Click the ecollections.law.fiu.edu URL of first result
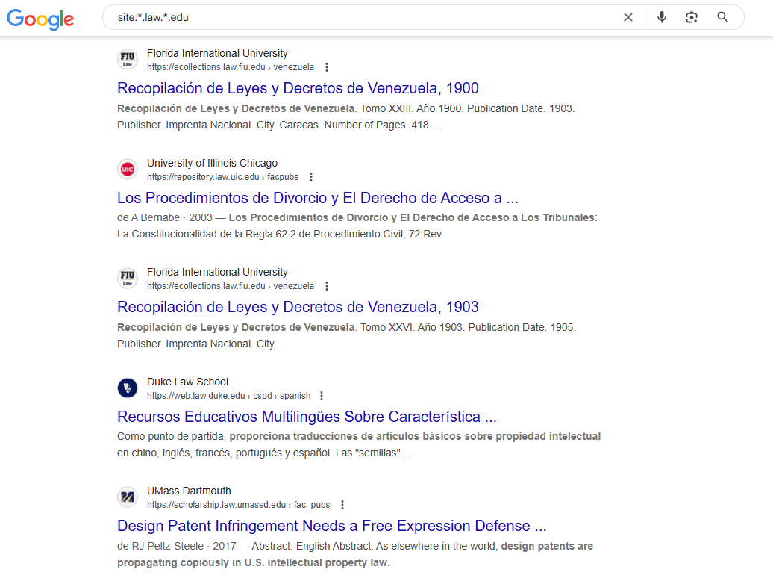The width and height of the screenshot is (773, 587). tap(231, 67)
